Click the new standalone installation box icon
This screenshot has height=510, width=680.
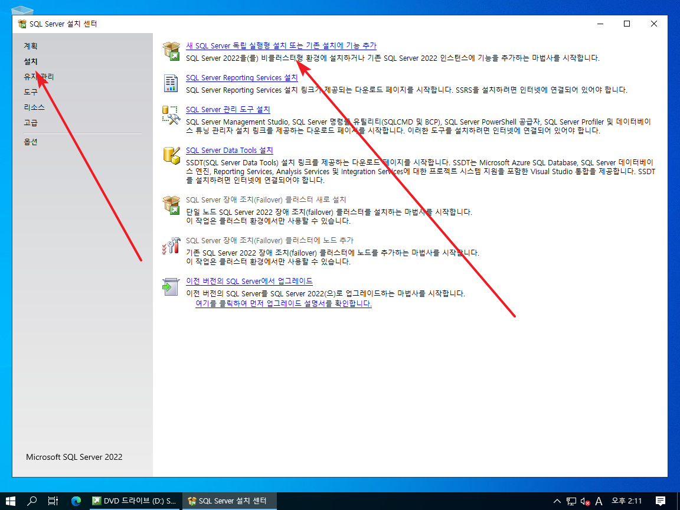point(171,51)
